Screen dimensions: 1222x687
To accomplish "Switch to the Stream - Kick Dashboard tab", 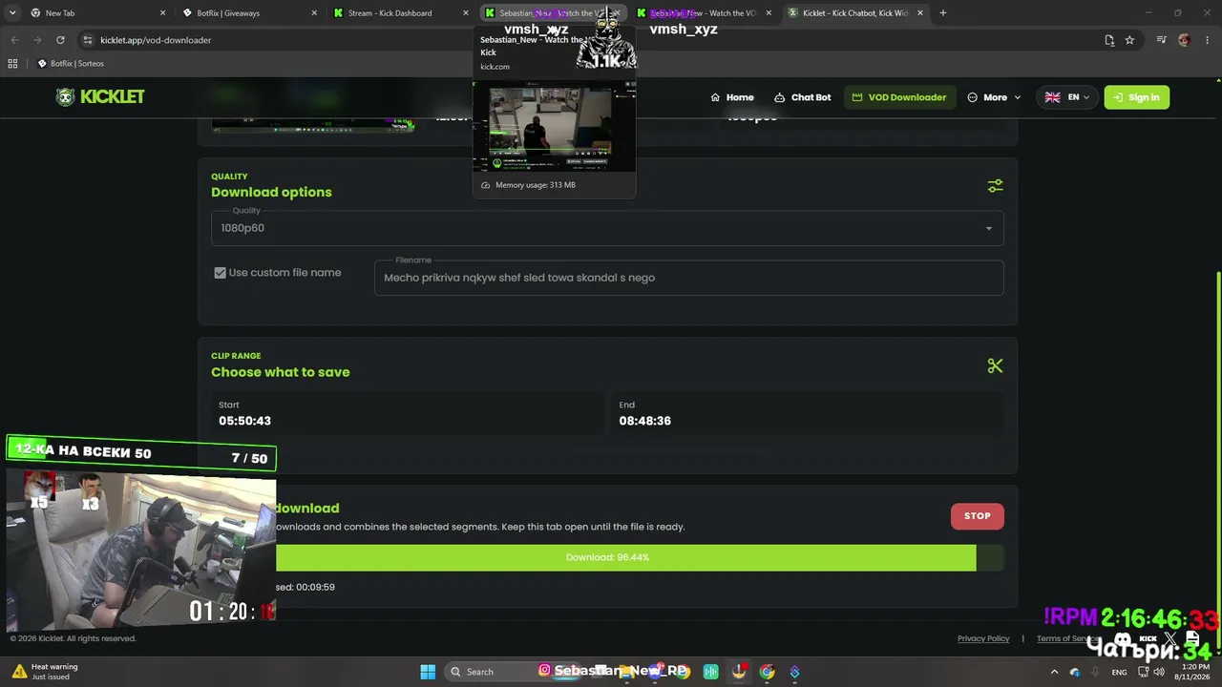I will tap(401, 13).
